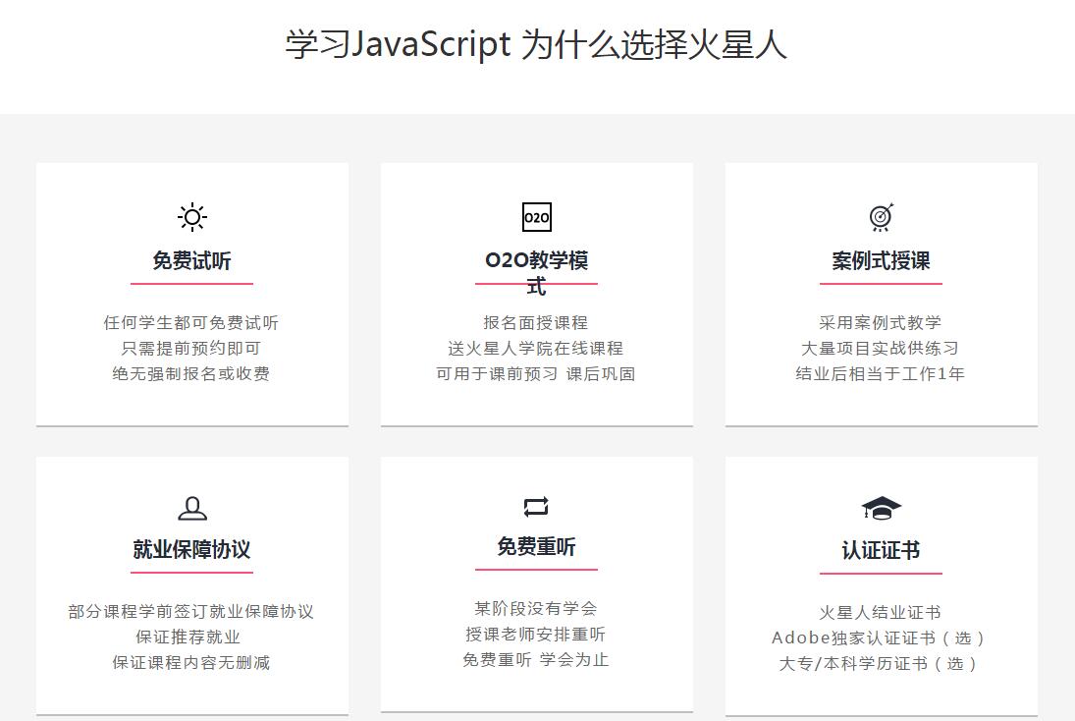Click the line 可用于课前预习 课后巩固
The image size is (1075, 721).
(x=535, y=373)
